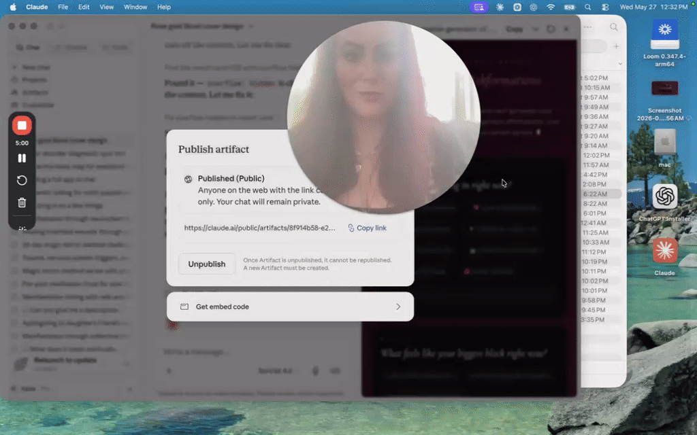Pause the Loom recording
This screenshot has height=435, width=697.
(22, 158)
